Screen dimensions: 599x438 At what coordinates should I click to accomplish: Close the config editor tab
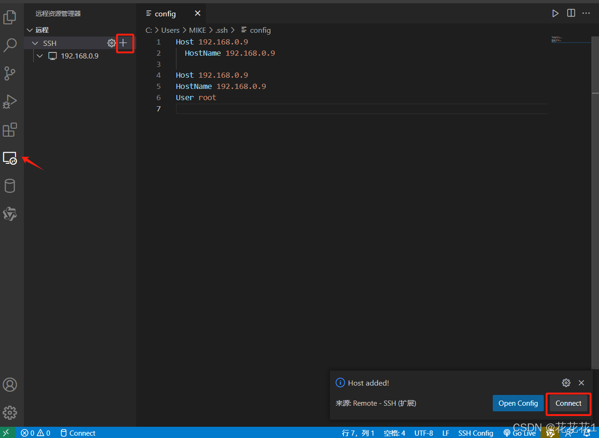197,14
